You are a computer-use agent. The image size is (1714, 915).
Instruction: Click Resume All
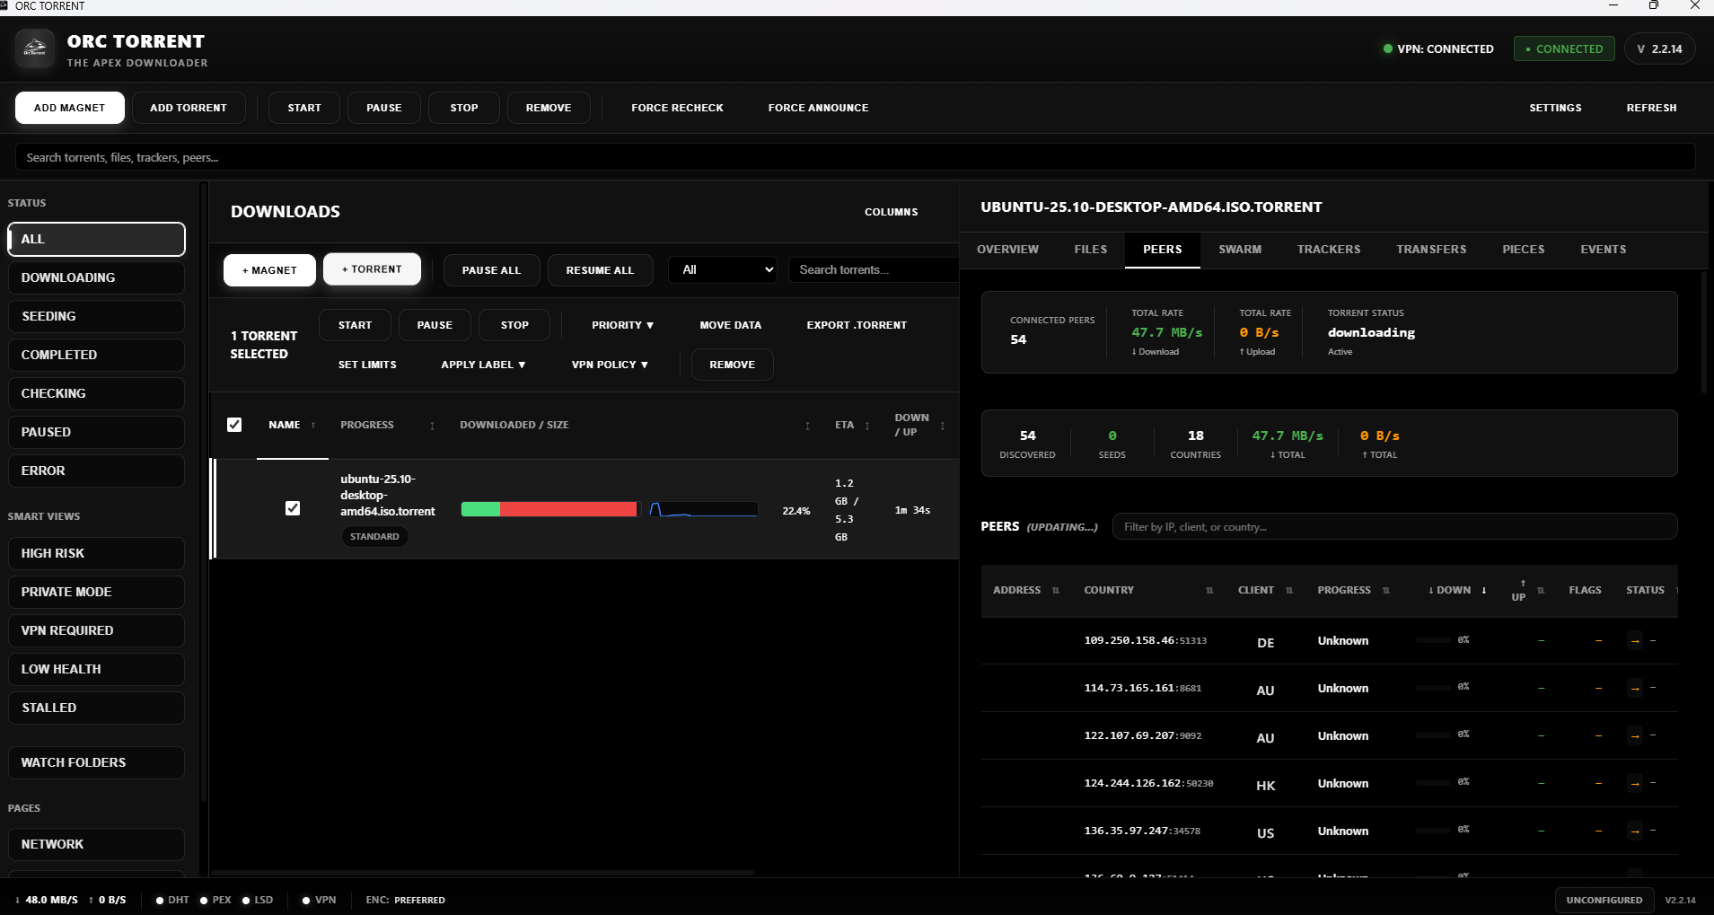tap(600, 270)
